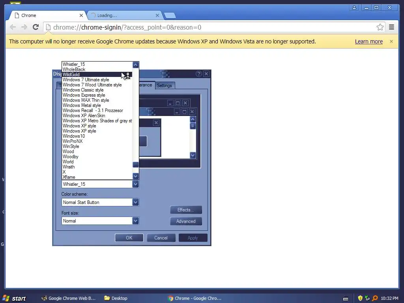Click the style list scroll down arrow
The height and width of the screenshot is (303, 404).
pyautogui.click(x=136, y=176)
